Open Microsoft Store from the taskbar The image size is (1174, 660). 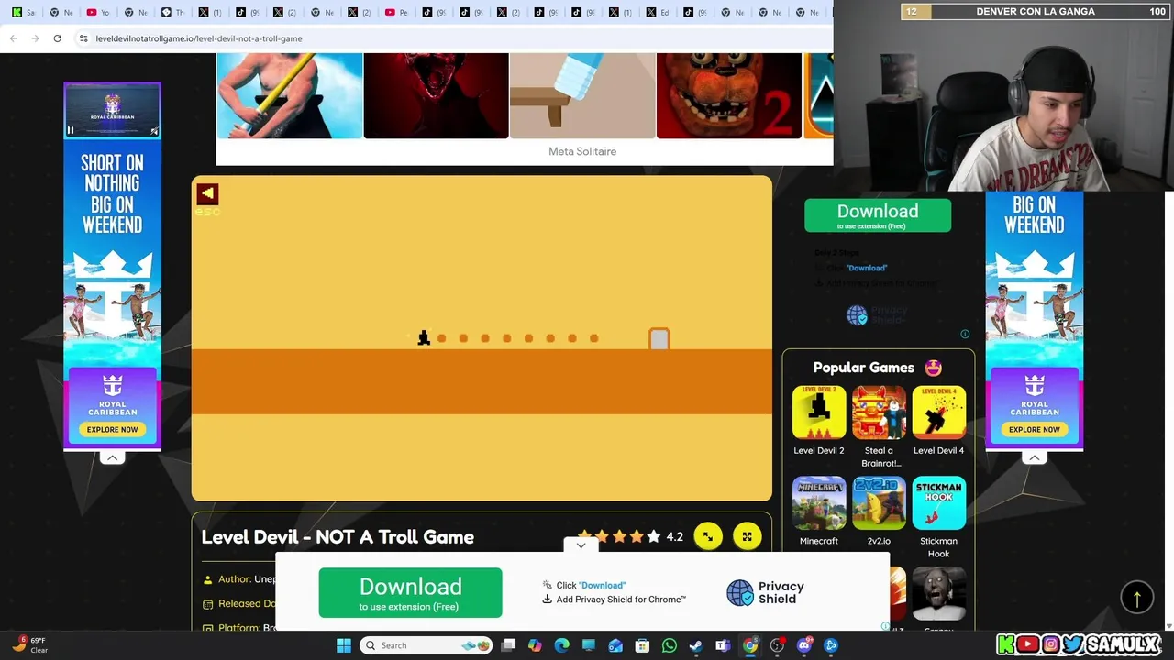(x=642, y=645)
